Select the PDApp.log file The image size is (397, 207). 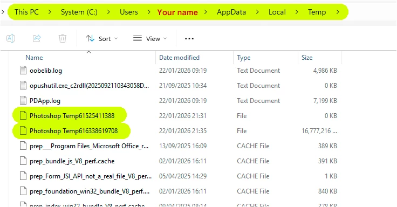coord(45,101)
